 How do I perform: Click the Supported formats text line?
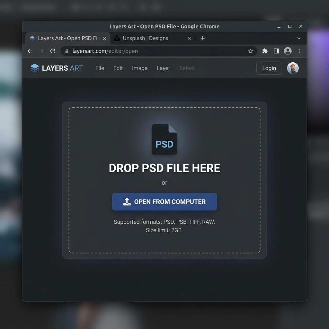pyautogui.click(x=164, y=222)
